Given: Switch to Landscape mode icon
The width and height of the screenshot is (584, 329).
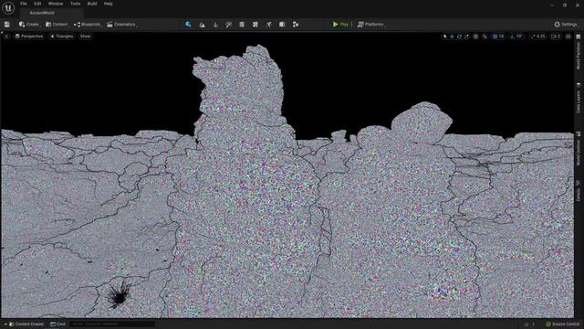Looking at the screenshot, I should pos(202,25).
